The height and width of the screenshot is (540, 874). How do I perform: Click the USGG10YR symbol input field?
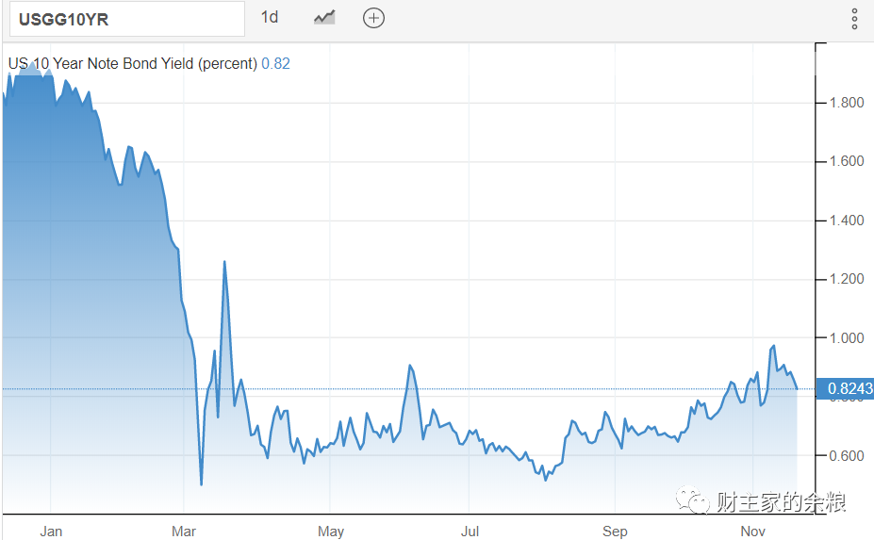pos(127,19)
